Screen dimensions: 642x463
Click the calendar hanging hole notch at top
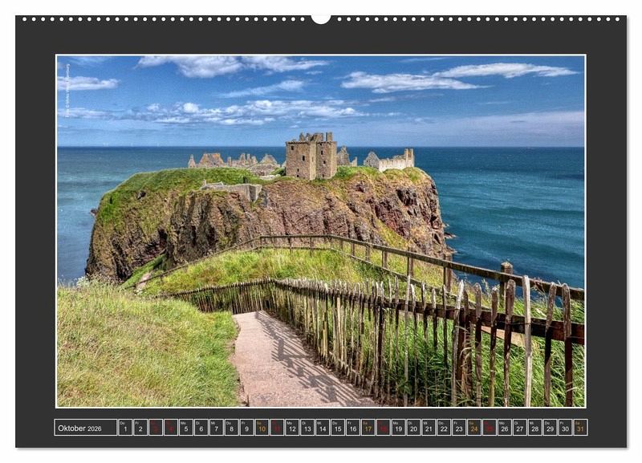tap(321, 18)
